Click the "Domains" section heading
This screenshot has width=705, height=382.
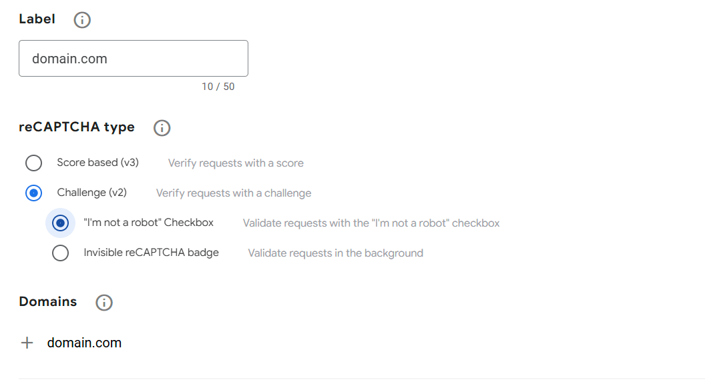[x=48, y=302]
